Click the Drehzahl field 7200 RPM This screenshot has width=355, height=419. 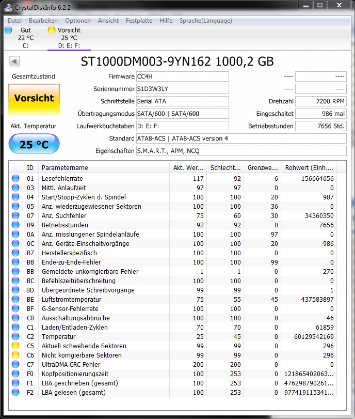(x=321, y=101)
